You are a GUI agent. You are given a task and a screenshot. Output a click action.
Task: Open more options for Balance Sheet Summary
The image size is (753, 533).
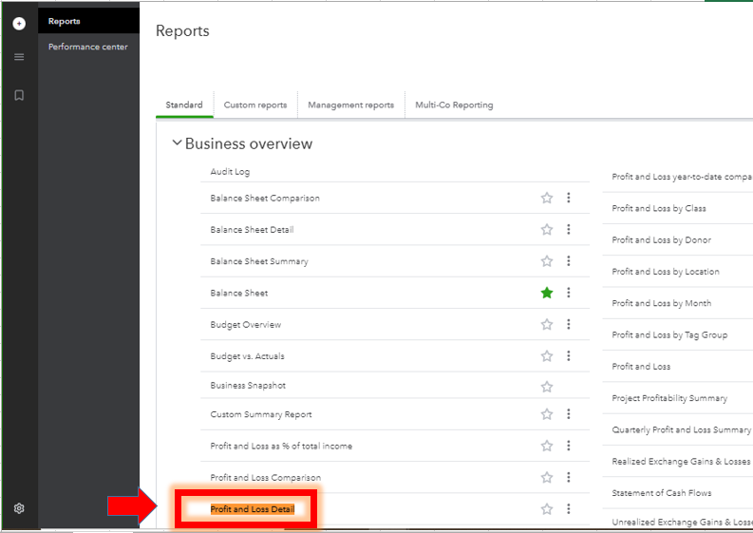coord(569,260)
